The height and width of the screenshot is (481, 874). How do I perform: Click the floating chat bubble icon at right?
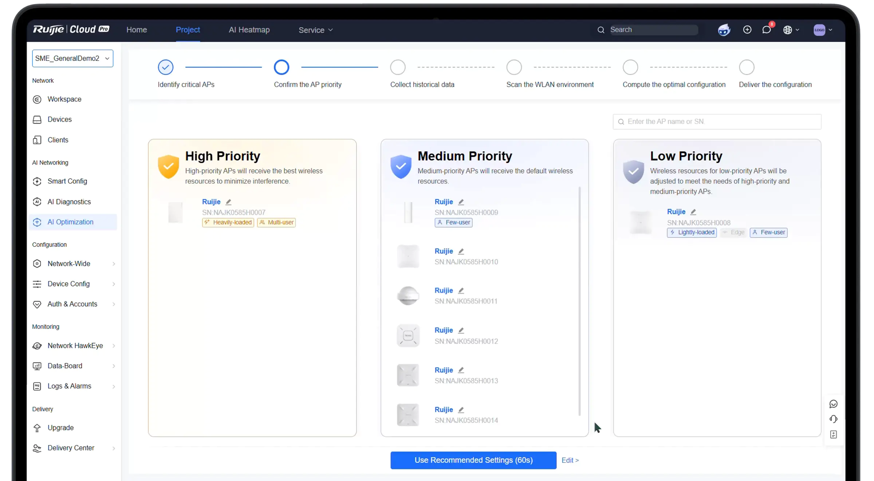[834, 404]
